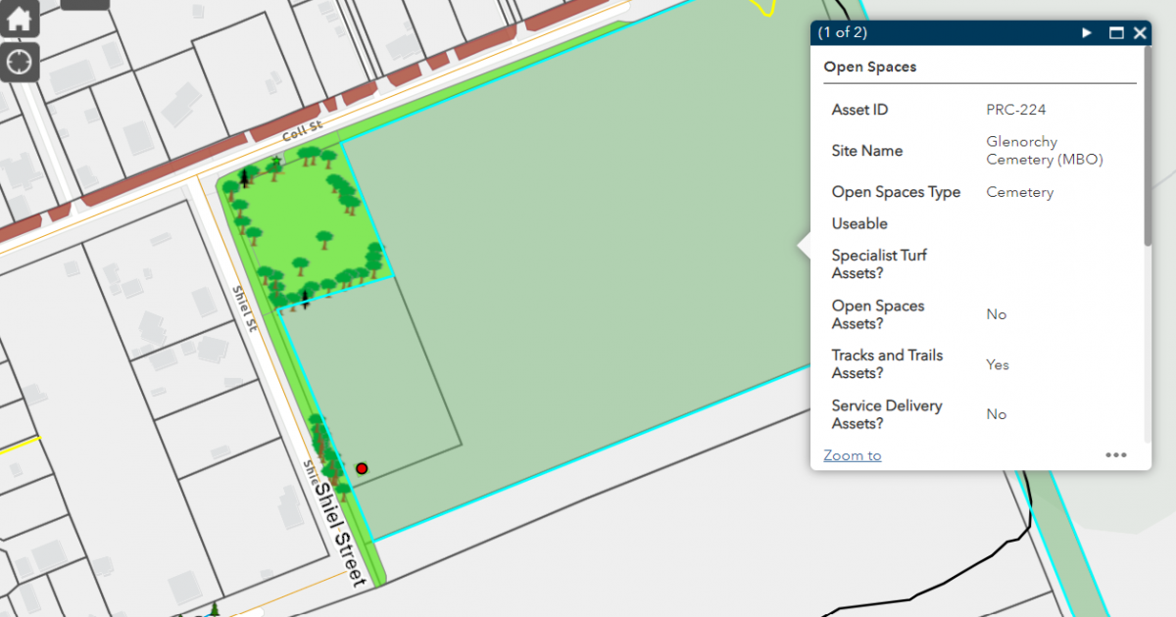Click the Site Name field in the popup
The image size is (1176, 617).
tap(866, 151)
